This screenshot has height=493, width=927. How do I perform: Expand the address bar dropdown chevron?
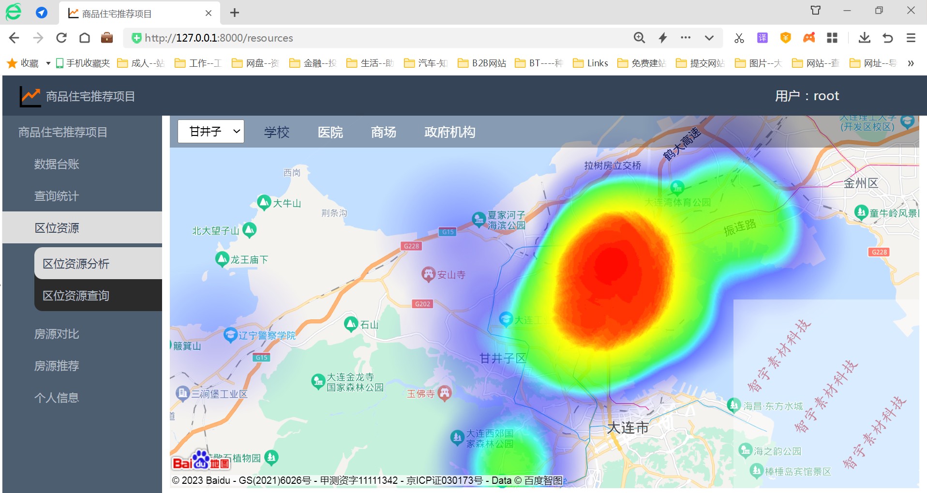709,38
